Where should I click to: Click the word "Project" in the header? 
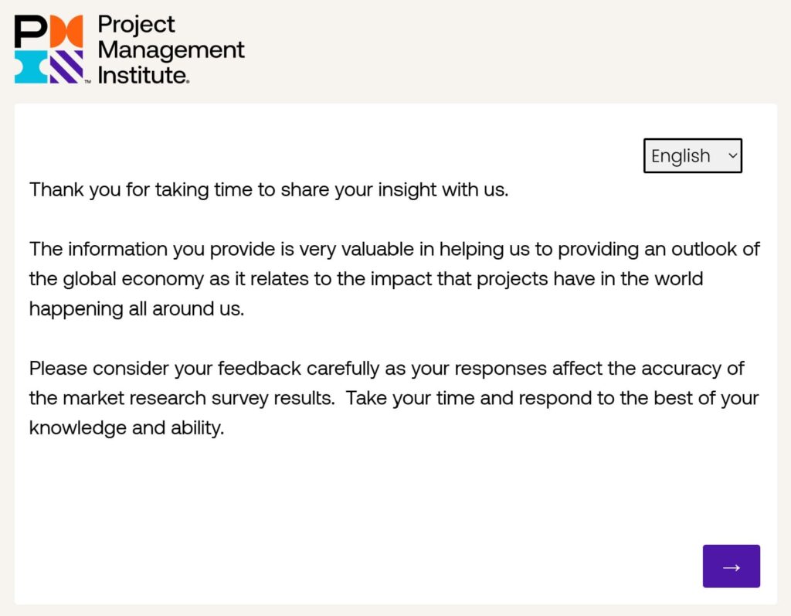tap(137, 25)
